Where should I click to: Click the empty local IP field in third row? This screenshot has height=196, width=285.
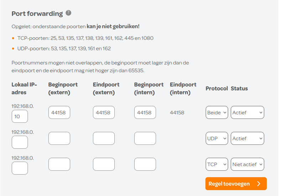pos(20,168)
